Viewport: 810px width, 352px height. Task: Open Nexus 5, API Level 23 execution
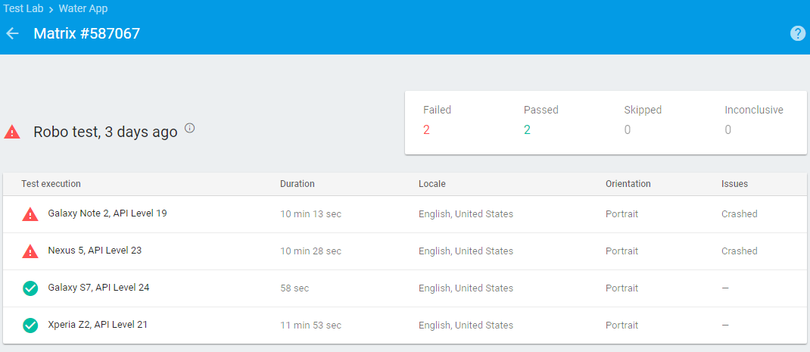[x=95, y=251]
